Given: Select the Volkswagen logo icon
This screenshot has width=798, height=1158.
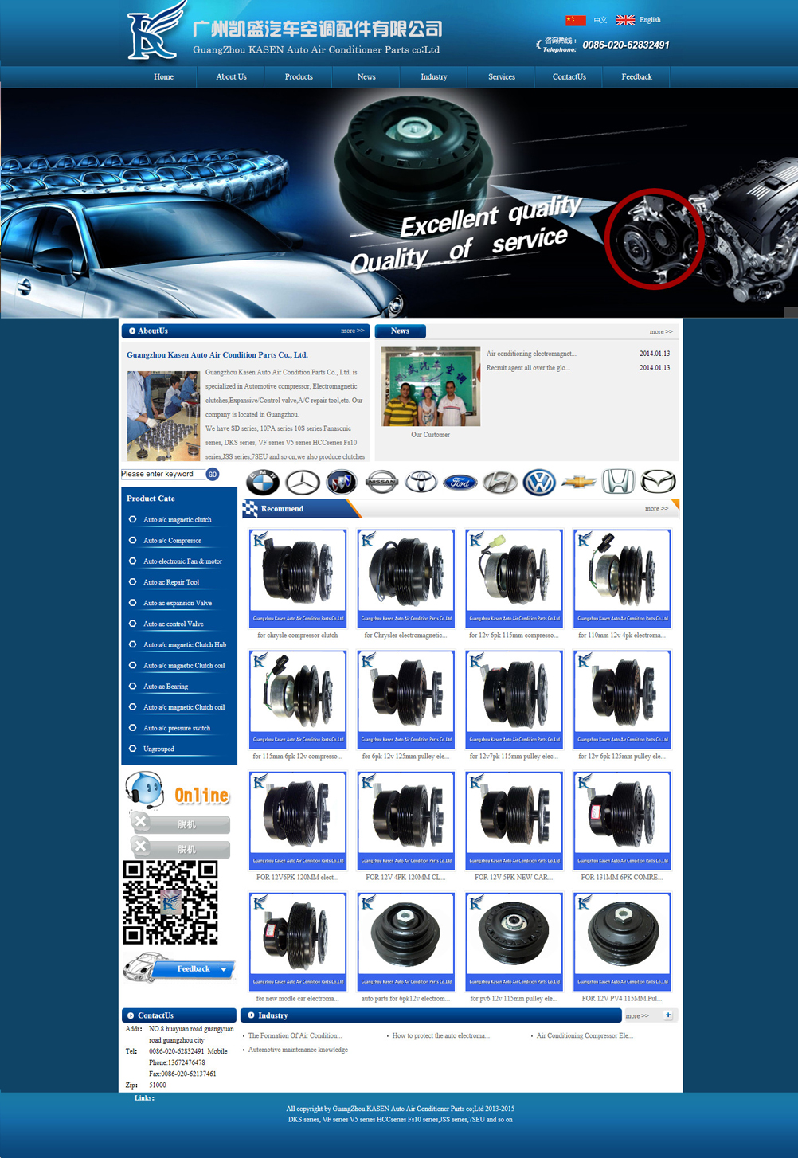Looking at the screenshot, I should pyautogui.click(x=539, y=482).
